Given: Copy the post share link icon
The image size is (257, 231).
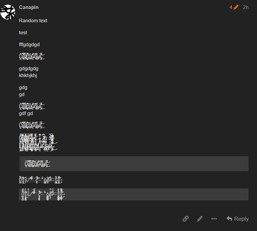Looking at the screenshot, I should (x=185, y=219).
